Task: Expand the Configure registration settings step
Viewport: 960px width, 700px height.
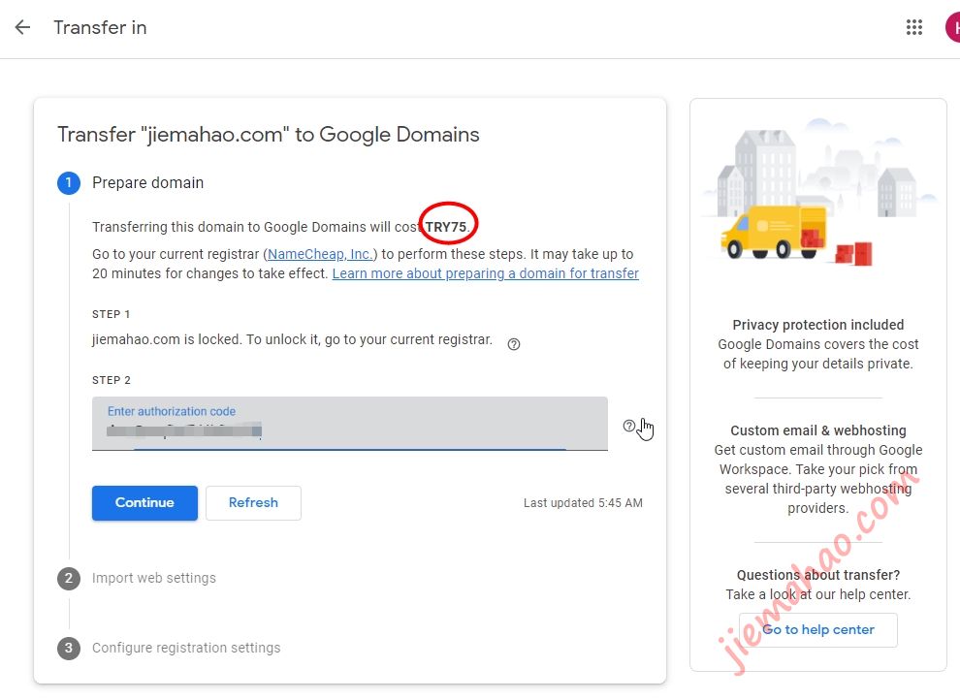Action: pos(186,648)
